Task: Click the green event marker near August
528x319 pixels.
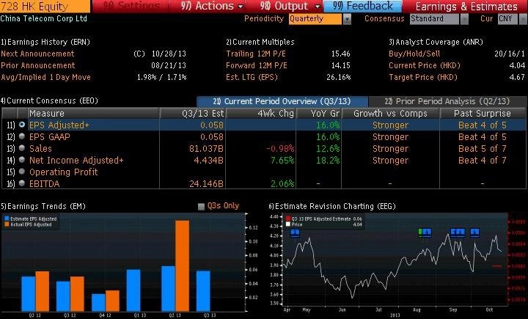Action: [x=420, y=232]
